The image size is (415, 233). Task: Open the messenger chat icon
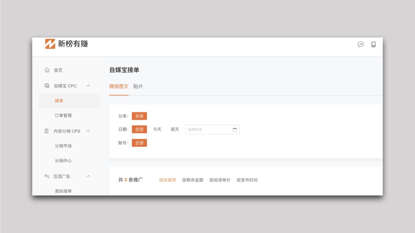tap(361, 44)
